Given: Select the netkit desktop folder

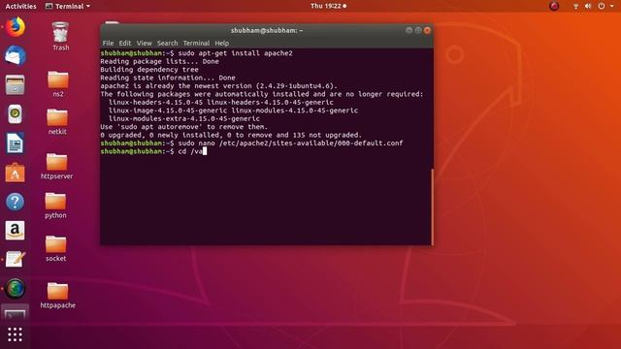Looking at the screenshot, I should coord(57,122).
